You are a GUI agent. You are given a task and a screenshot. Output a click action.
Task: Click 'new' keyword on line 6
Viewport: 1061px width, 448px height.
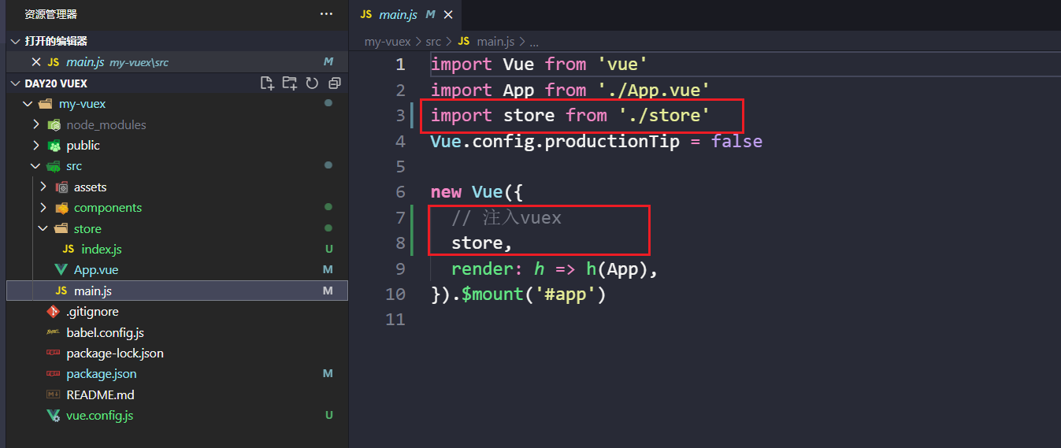[x=446, y=192]
